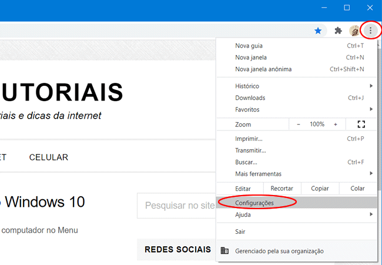Decrease zoom with the minus button
Screen dimensions: 382x265
[x=299, y=125]
